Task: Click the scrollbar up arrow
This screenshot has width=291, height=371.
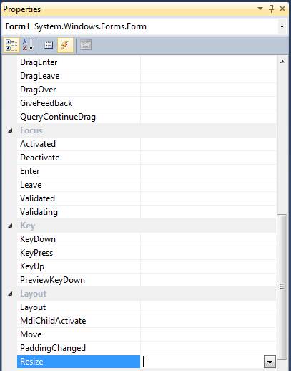Action: (x=282, y=62)
